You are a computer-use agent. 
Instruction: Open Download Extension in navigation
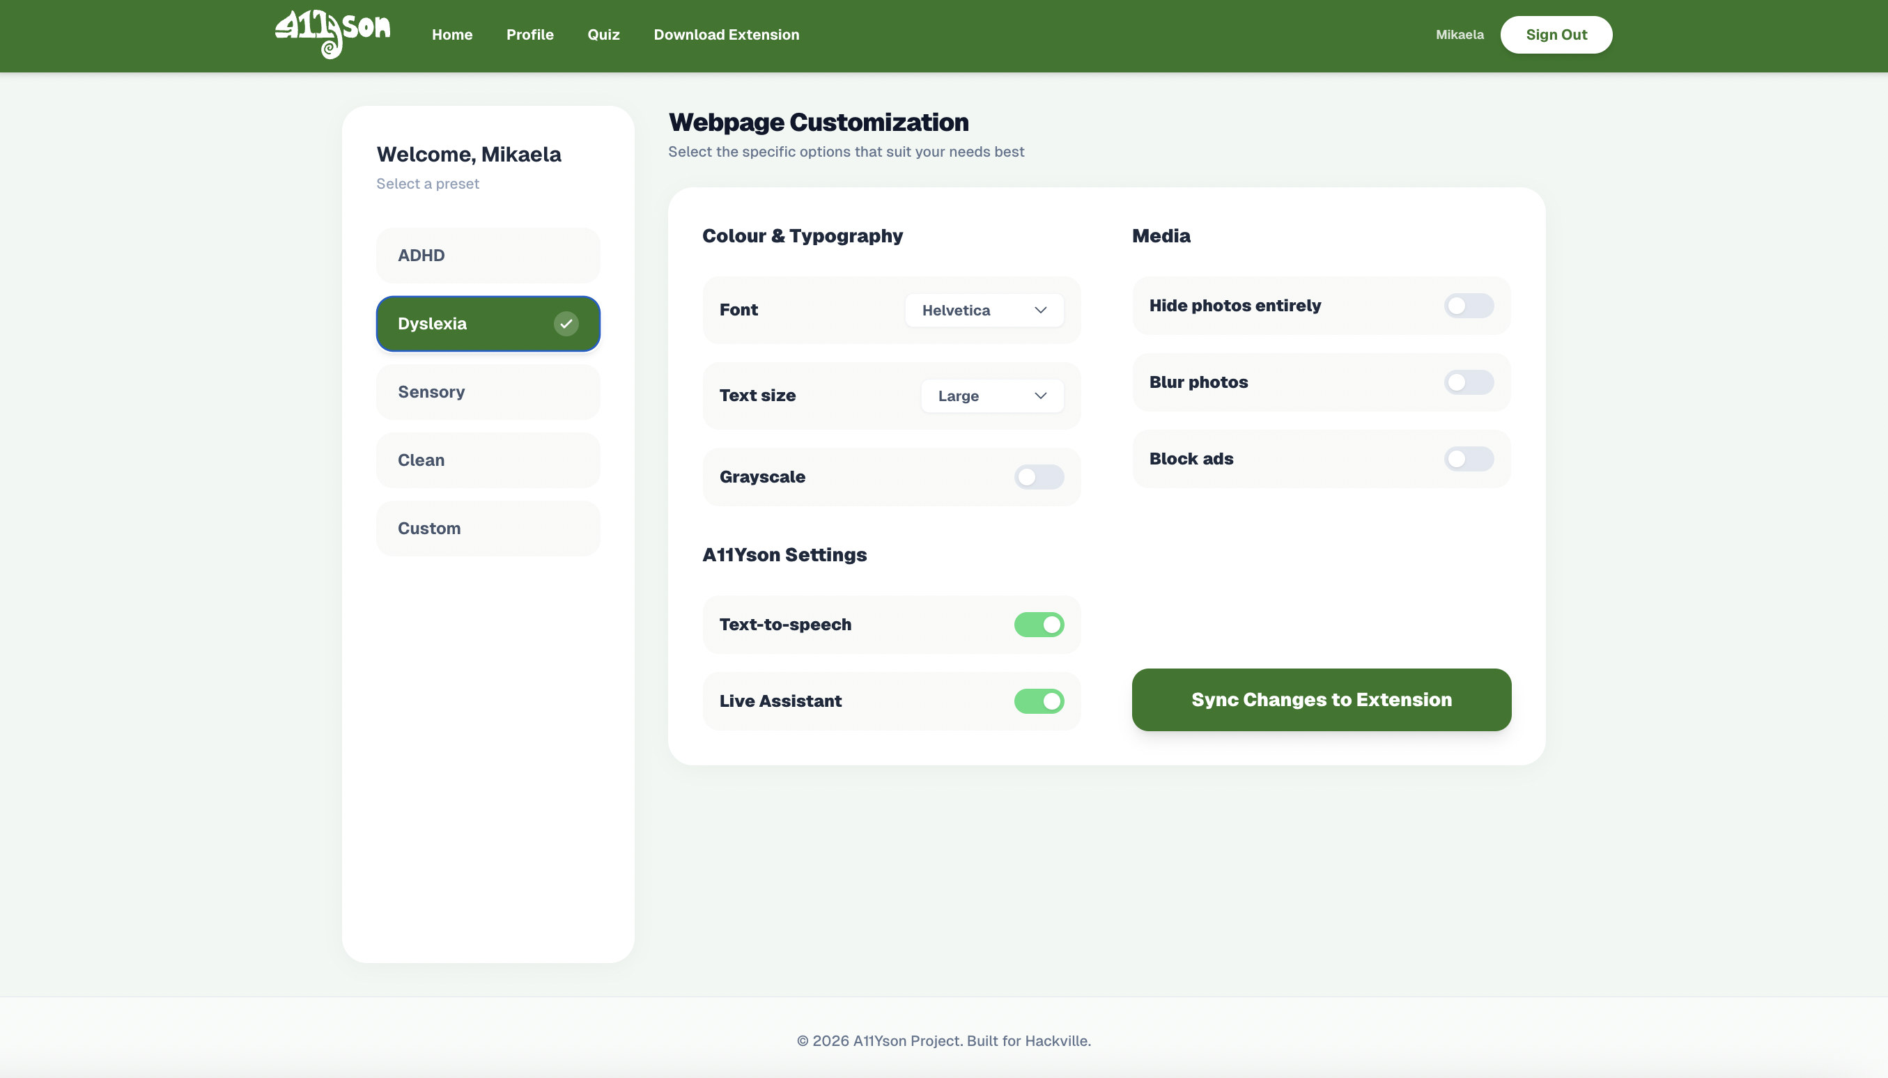[x=726, y=35]
